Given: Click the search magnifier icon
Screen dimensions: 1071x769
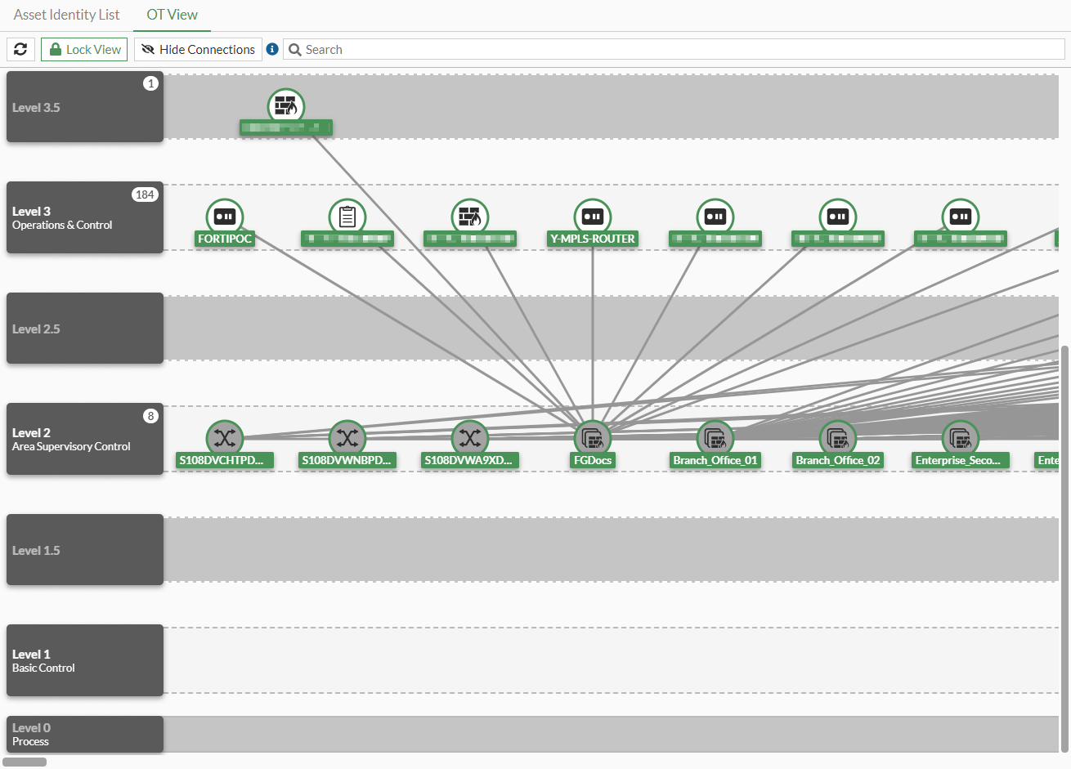Looking at the screenshot, I should click(294, 49).
